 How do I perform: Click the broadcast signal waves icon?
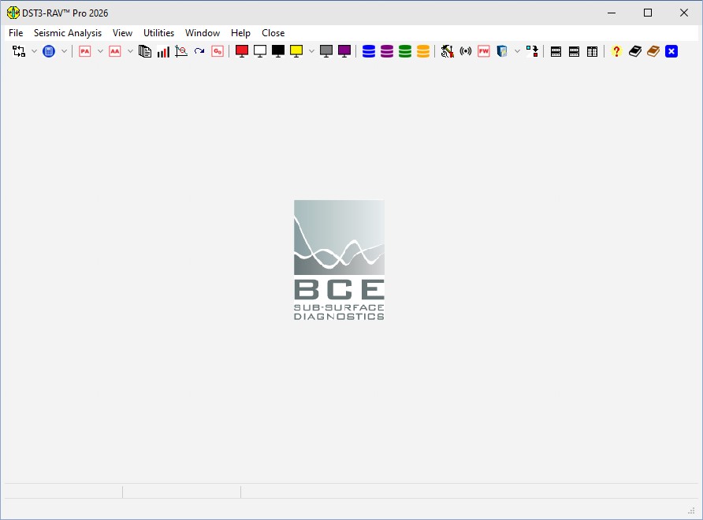point(465,51)
